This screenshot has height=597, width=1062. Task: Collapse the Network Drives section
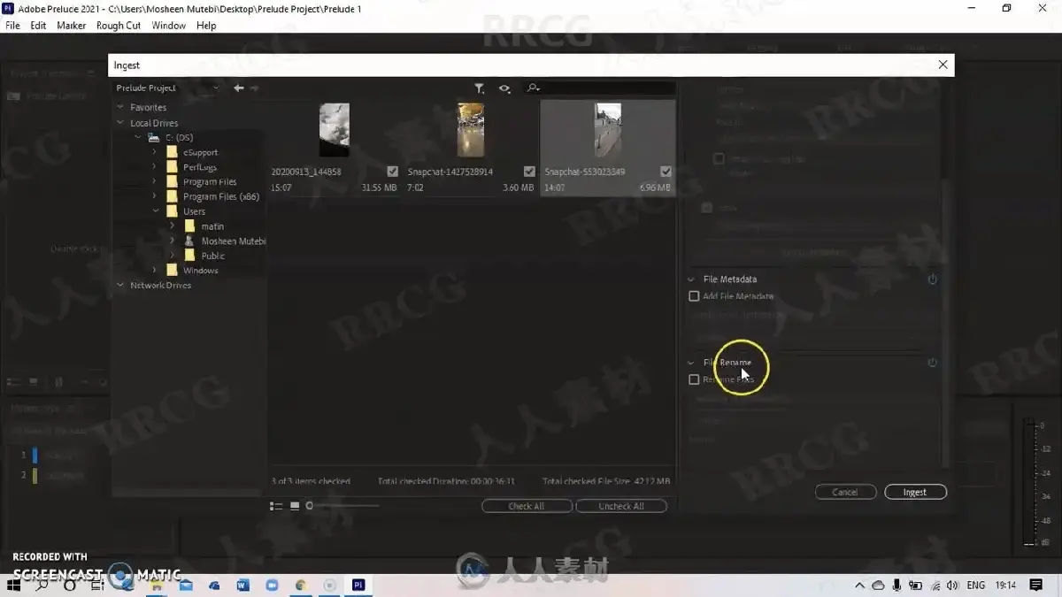[x=120, y=286]
